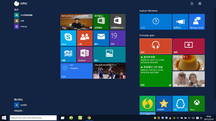
Task: Expand the all apps list
Action: point(19,111)
